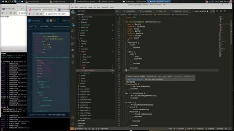
Task: Reload the page in api.prisma-cms.com Chrome window
Action: [37, 14]
